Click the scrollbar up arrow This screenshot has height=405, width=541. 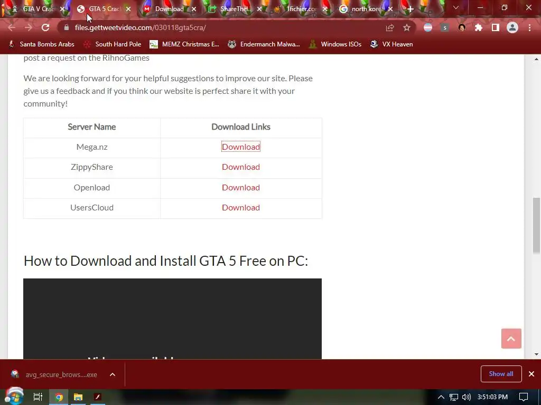tap(537, 59)
